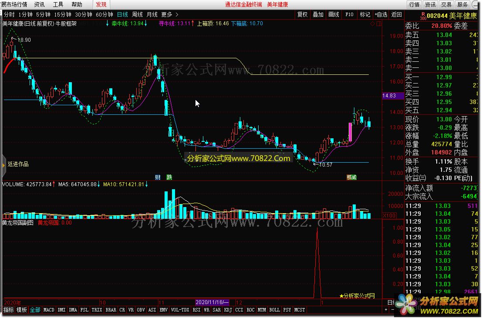Select the 日线 daily tab
This screenshot has height=318, width=482.
122,14
